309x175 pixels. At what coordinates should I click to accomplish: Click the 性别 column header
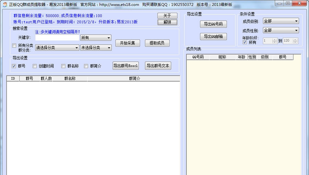point(252,57)
